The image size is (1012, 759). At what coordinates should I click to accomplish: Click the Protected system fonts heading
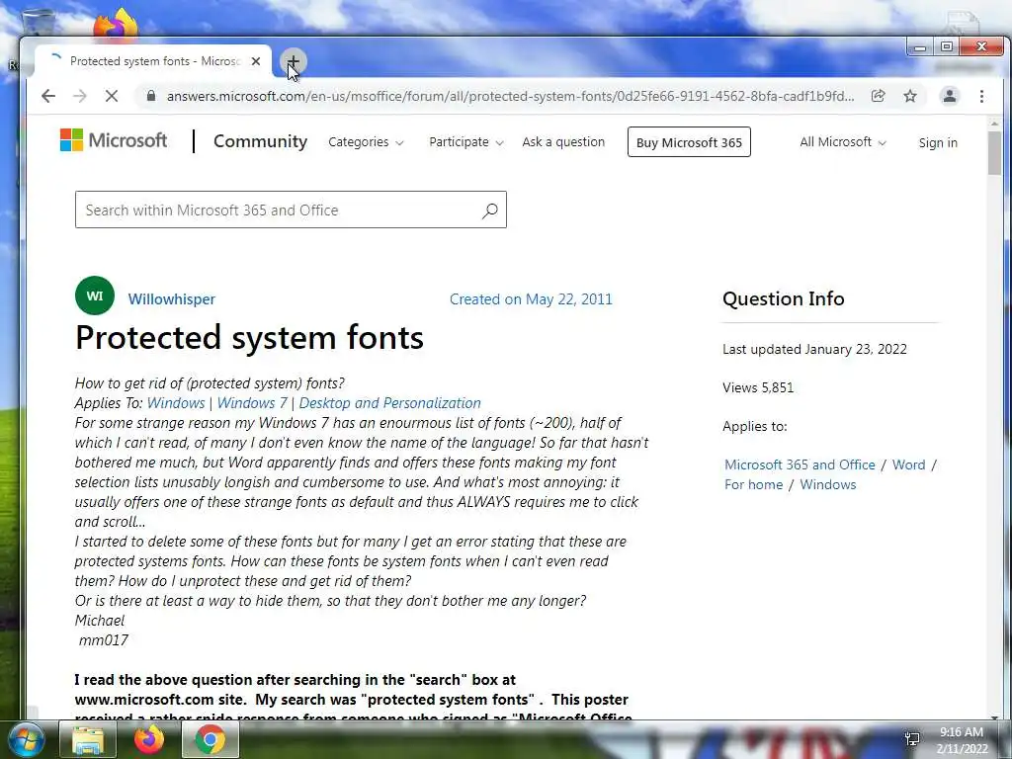pyautogui.click(x=249, y=338)
